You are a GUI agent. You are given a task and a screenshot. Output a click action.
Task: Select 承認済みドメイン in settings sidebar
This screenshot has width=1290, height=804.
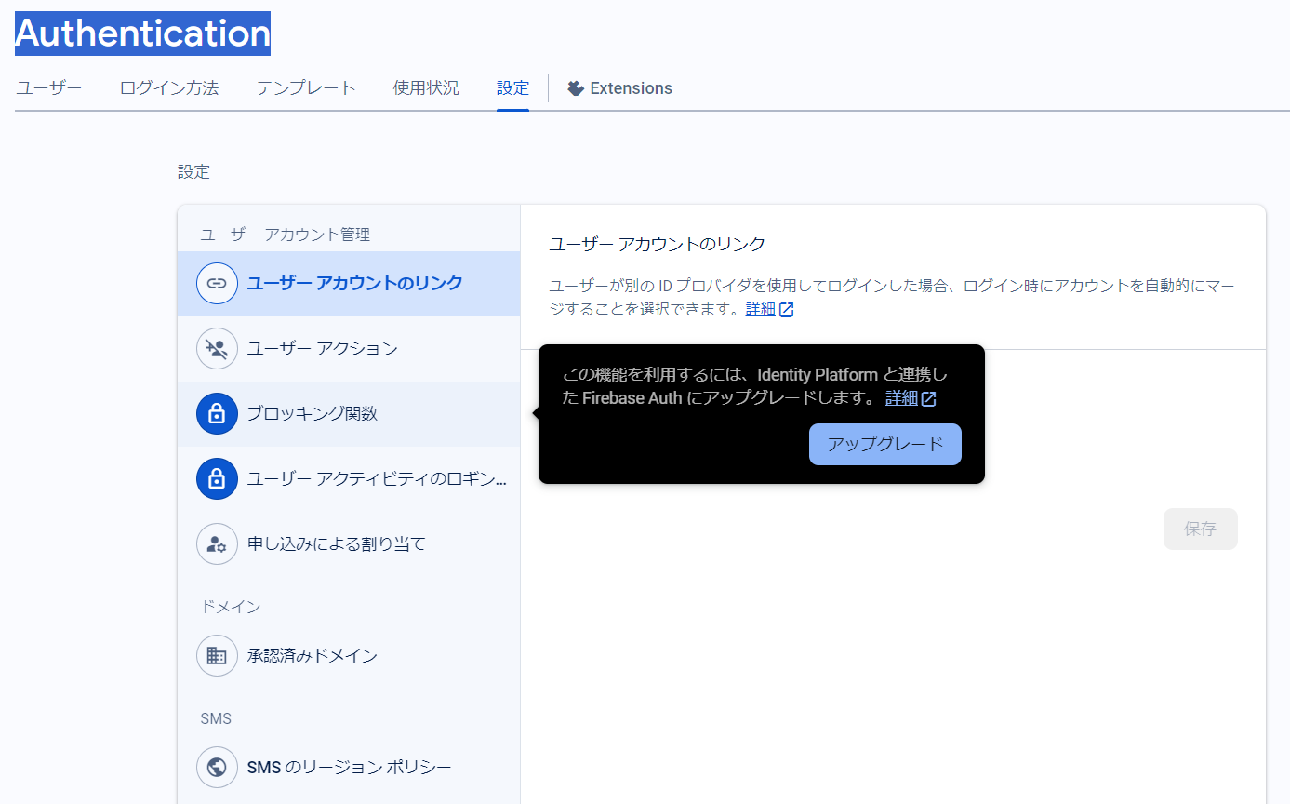(x=349, y=656)
